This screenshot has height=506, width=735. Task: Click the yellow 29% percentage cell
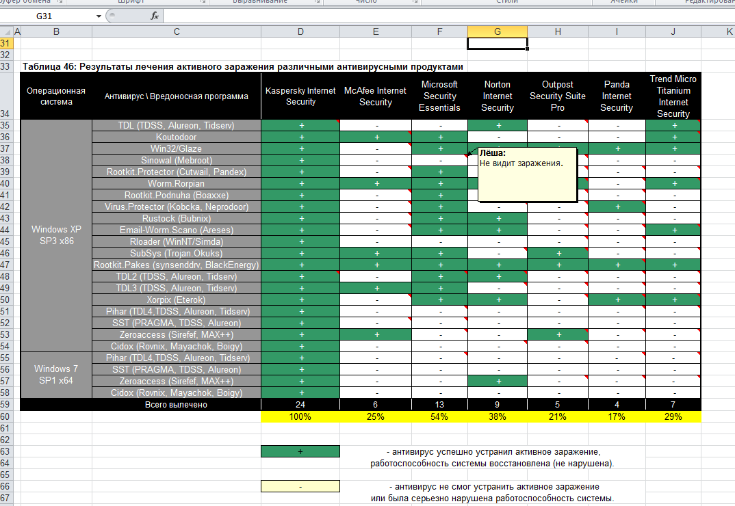pyautogui.click(x=673, y=416)
